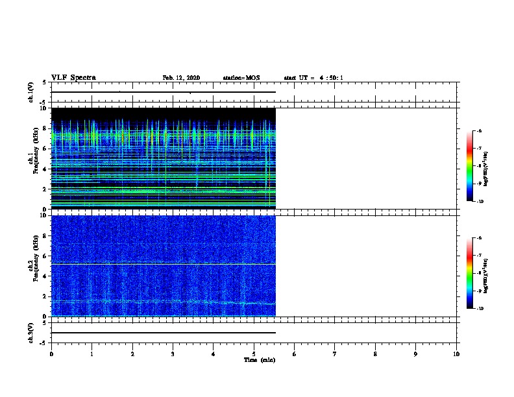Click the "4" frequency tick of ch.1 spectrogram

[45, 169]
